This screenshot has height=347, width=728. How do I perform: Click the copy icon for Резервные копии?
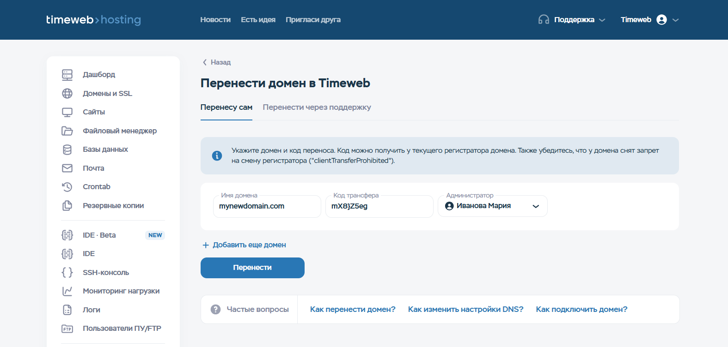pos(67,206)
